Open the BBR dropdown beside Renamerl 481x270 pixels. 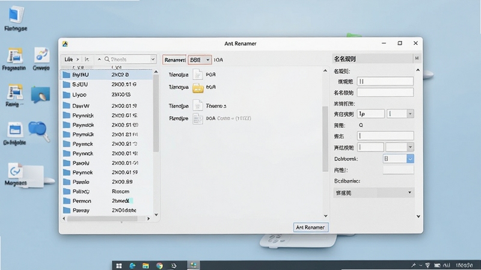pos(200,59)
